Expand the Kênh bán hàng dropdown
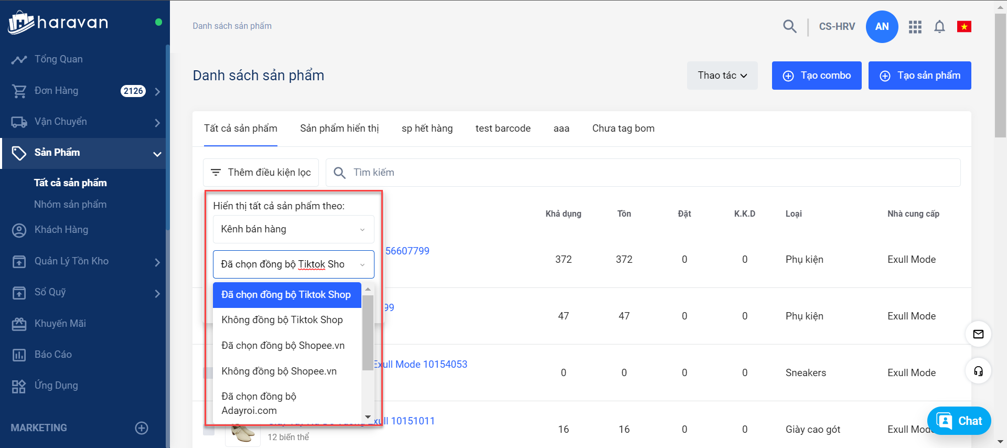This screenshot has width=1007, height=448. [x=293, y=229]
